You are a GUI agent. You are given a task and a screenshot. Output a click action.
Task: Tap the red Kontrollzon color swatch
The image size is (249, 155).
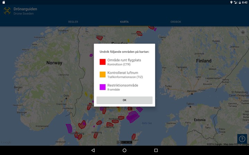[x=103, y=62]
